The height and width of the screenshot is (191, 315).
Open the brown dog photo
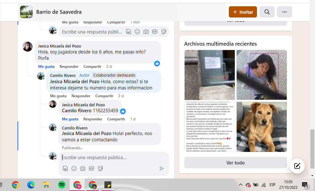[x=262, y=127]
